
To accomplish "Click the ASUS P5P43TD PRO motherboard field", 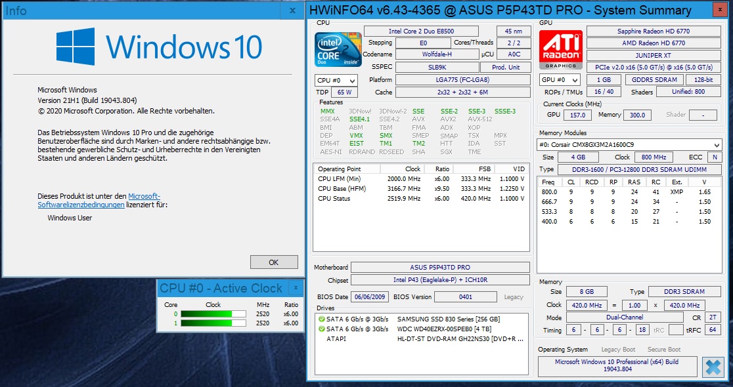I will click(x=440, y=268).
